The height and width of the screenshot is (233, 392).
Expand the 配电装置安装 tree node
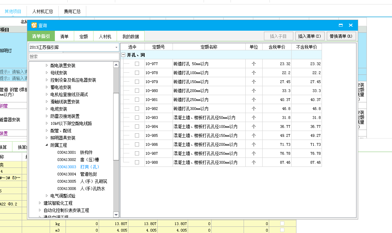click(47, 65)
